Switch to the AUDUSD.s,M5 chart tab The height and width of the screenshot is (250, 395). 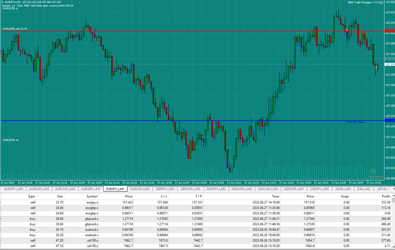click(x=39, y=189)
